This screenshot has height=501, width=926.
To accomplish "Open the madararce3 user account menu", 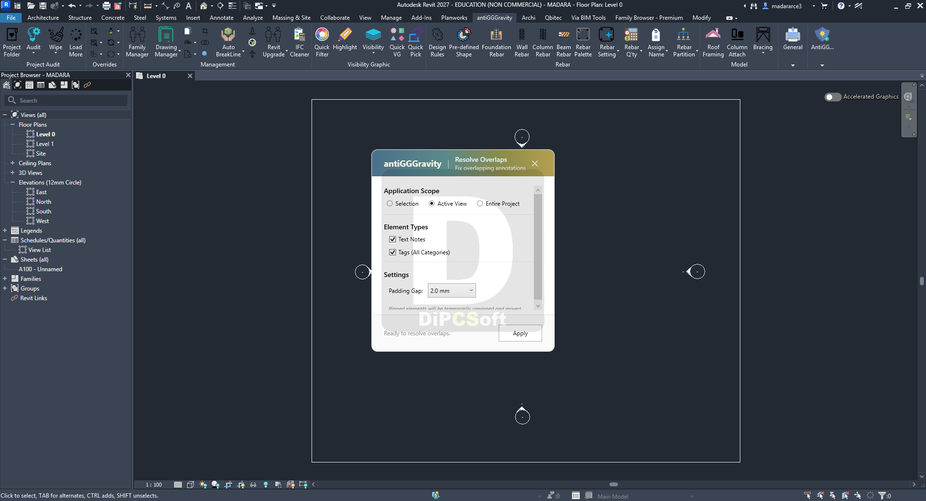I will [786, 6].
